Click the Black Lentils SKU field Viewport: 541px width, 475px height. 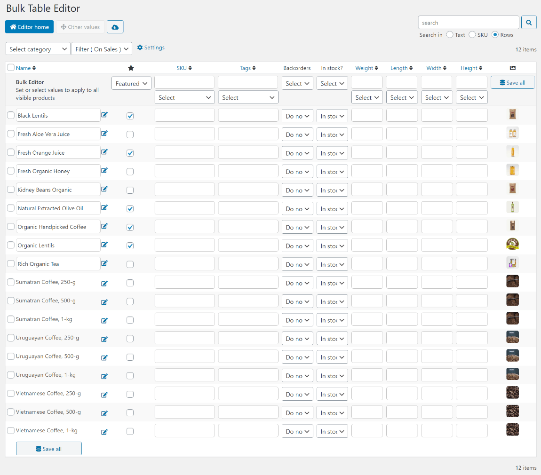tap(184, 115)
